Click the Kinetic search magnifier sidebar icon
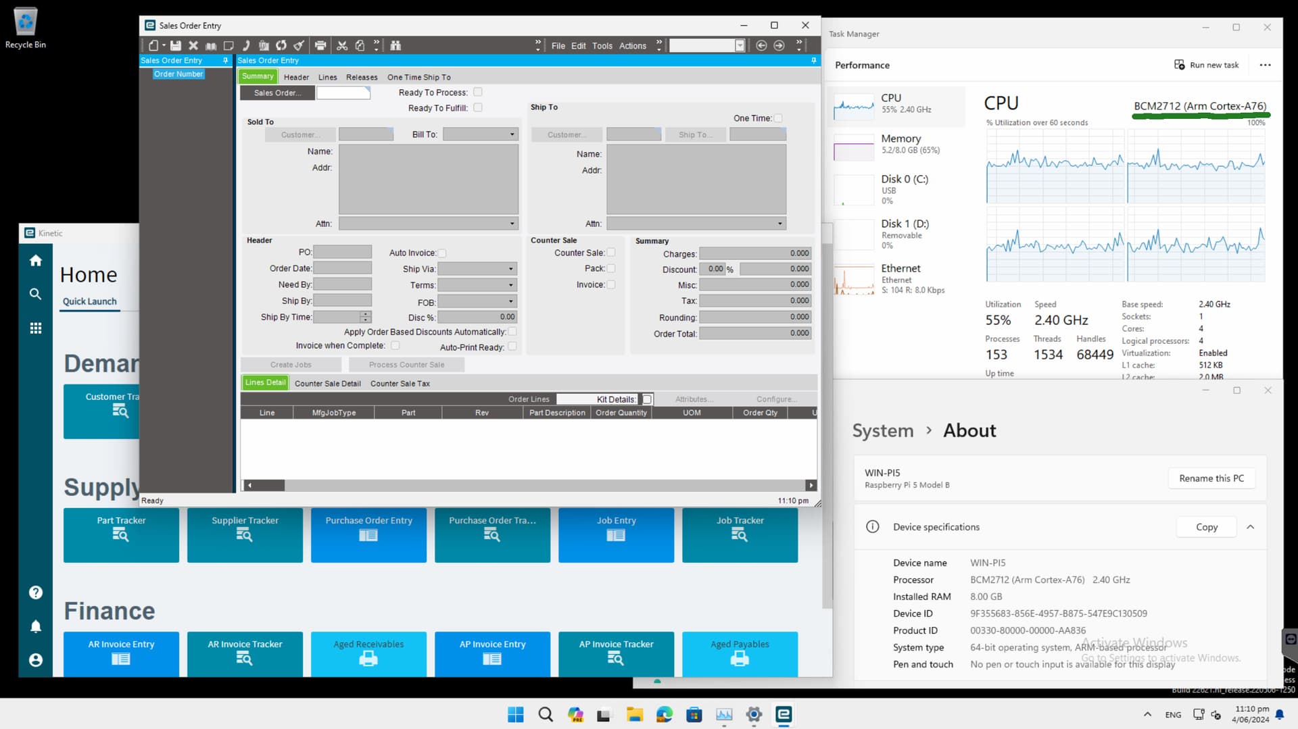1298x729 pixels. 36,294
